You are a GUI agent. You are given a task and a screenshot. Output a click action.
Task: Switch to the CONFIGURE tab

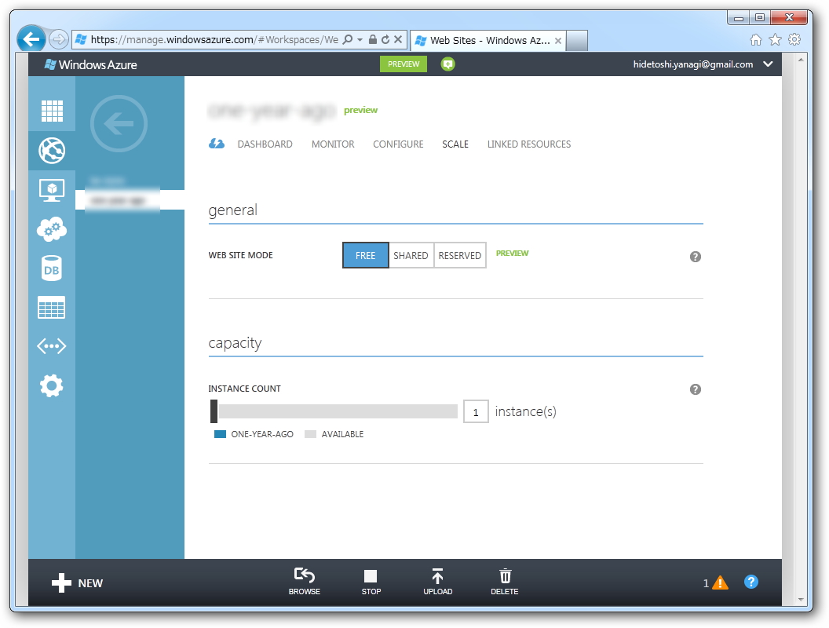pyautogui.click(x=398, y=144)
